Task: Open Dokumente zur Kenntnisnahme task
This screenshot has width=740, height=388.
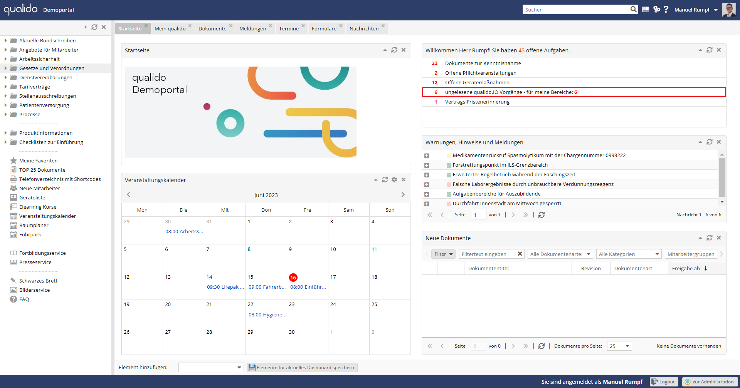Action: [483, 64]
